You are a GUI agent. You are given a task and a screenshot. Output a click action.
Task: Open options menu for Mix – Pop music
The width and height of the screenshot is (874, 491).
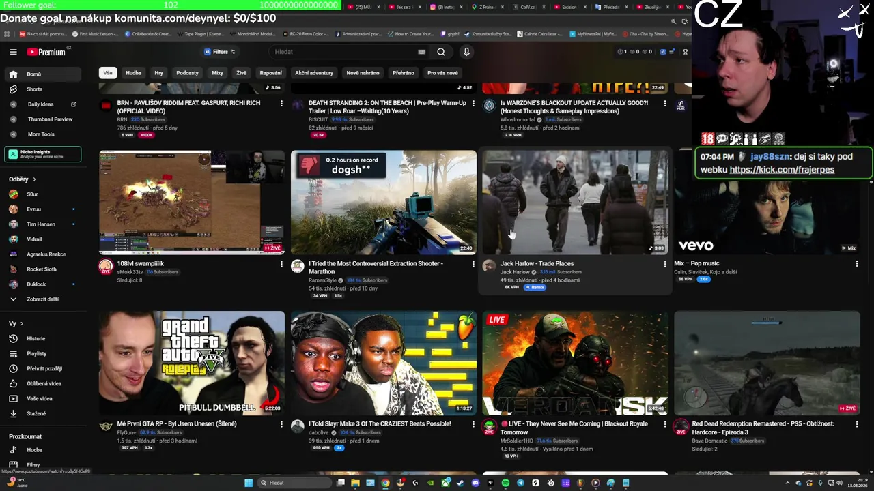coord(857,264)
